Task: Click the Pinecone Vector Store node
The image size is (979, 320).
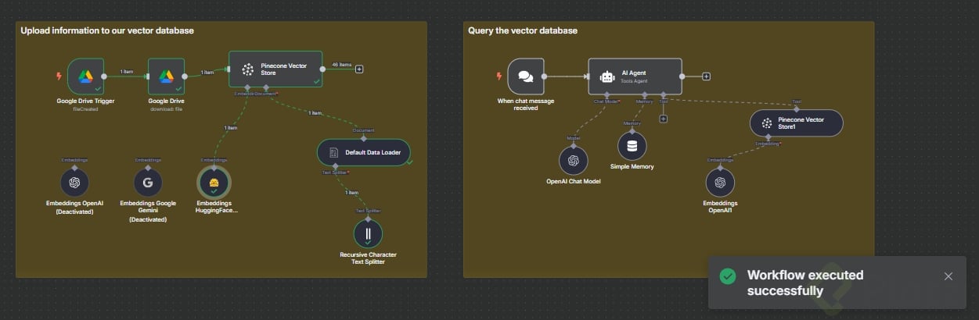Action: coord(275,69)
